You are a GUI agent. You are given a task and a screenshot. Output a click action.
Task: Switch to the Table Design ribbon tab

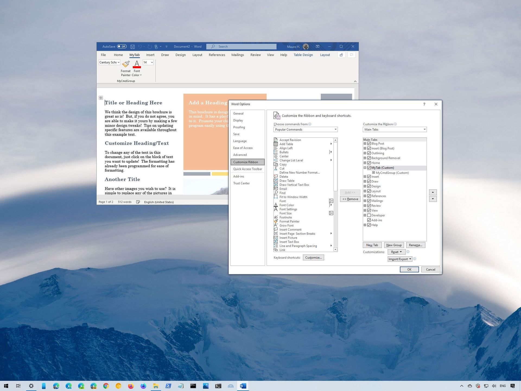tap(303, 55)
